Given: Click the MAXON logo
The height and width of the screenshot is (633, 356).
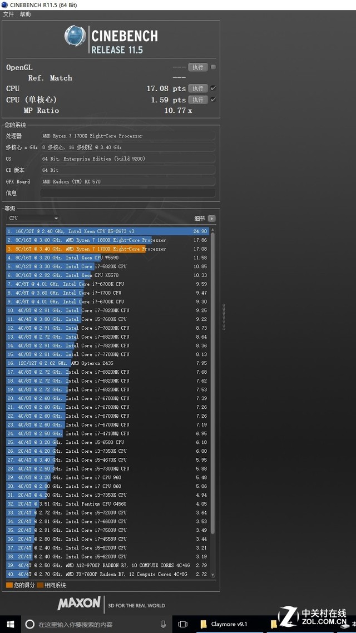Looking at the screenshot, I should pos(79,604).
